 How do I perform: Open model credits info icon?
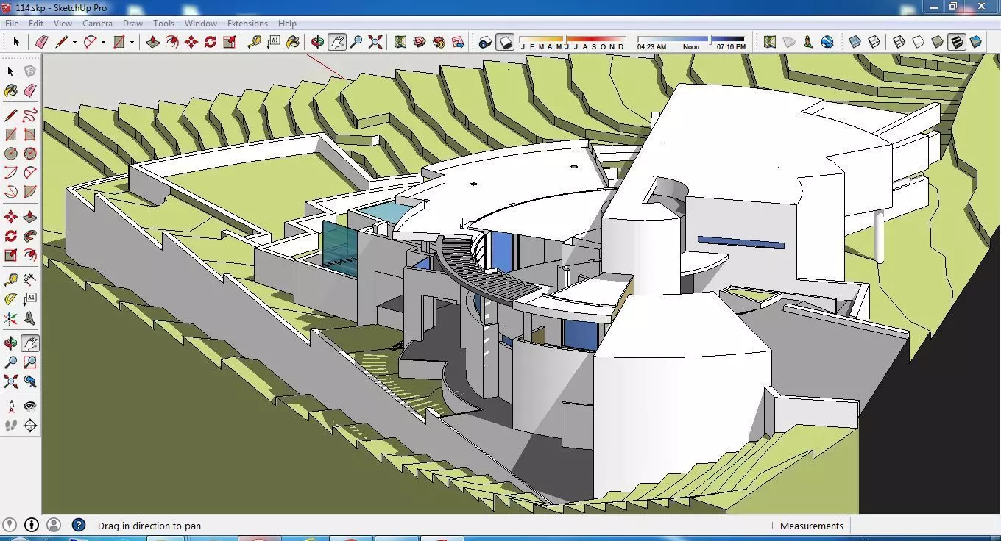(32, 525)
